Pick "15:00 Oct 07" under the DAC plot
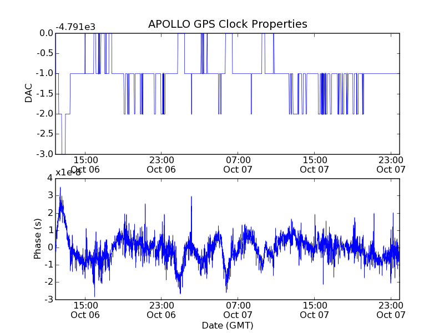 click(x=314, y=165)
